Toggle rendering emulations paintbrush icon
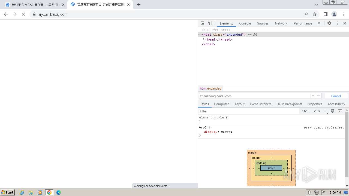The width and height of the screenshot is (349, 196). coord(333,111)
